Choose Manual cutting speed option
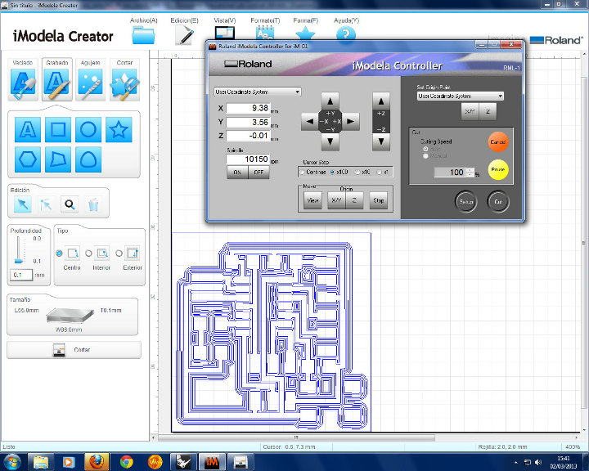This screenshot has height=471, width=589. pyautogui.click(x=425, y=156)
